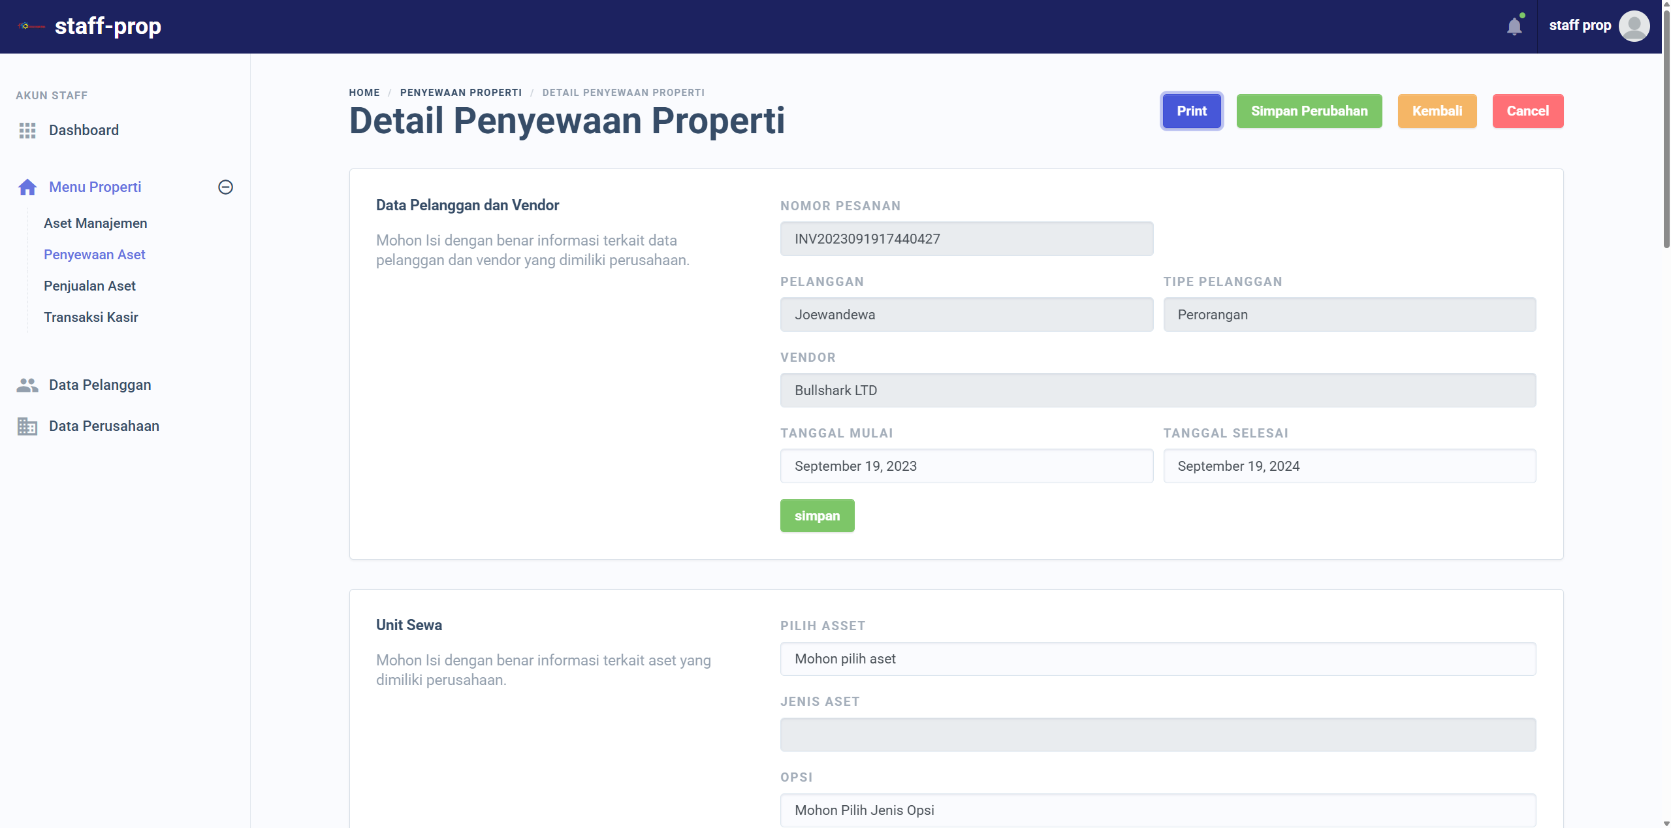Screen dimensions: 1671x828
Task: Open the Opsi jenis dropdown
Action: [1157, 810]
